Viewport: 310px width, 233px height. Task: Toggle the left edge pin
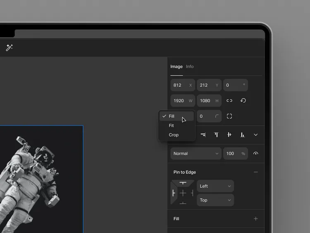(174, 193)
